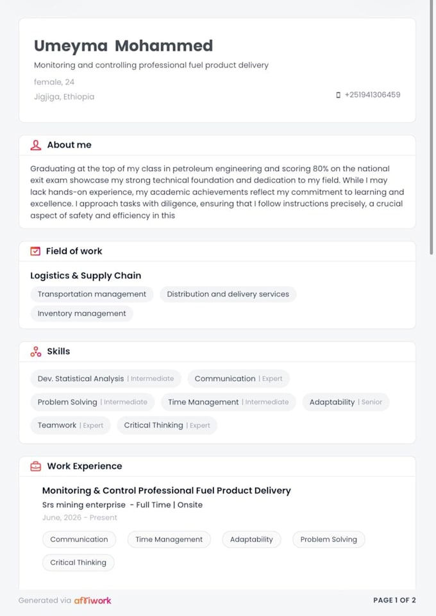Image resolution: width=436 pixels, height=616 pixels.
Task: Click the Communication Expert skill chip
Action: point(239,379)
